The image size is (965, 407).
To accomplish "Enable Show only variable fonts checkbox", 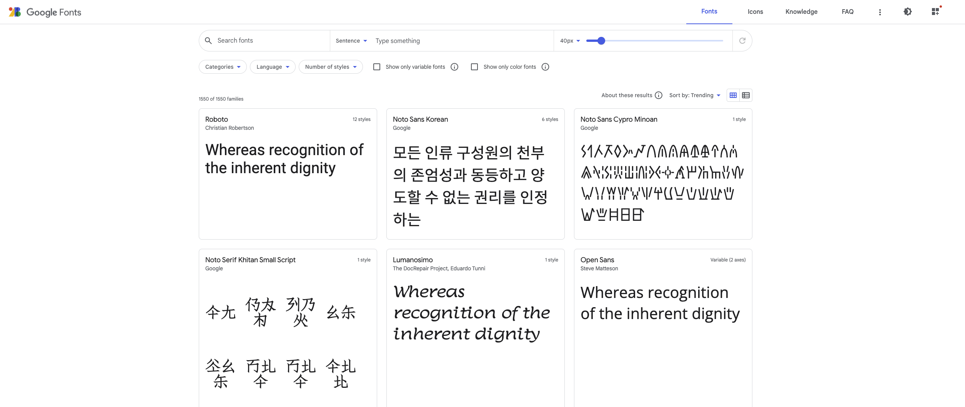I will (377, 67).
